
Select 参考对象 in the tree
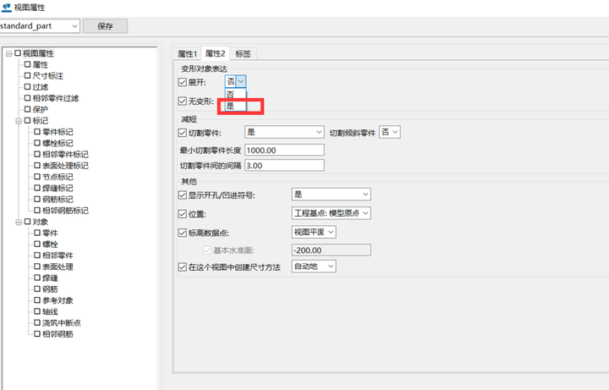tap(58, 301)
